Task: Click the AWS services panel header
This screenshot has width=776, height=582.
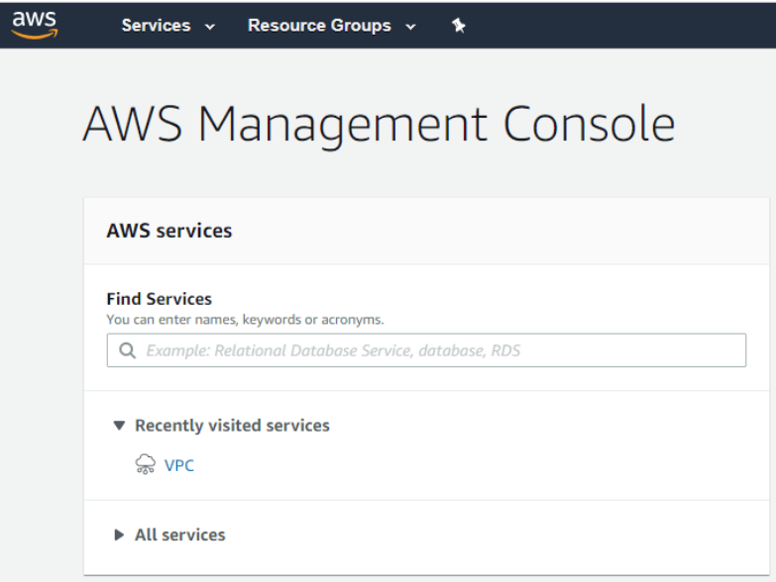Action: [426, 231]
